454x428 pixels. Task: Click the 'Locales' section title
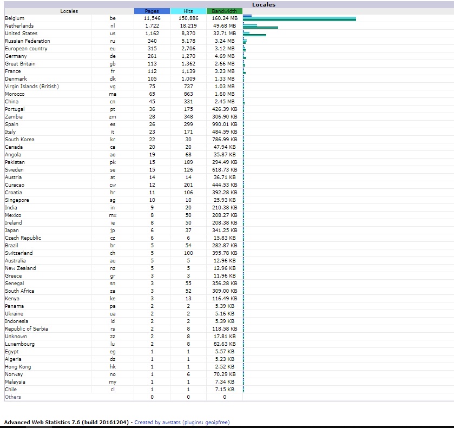(x=264, y=5)
